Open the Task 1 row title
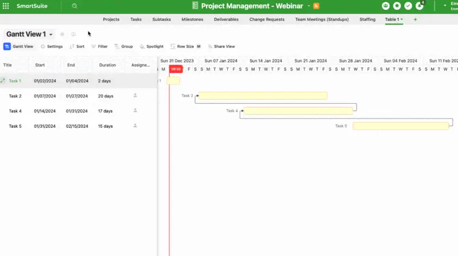 [15, 81]
